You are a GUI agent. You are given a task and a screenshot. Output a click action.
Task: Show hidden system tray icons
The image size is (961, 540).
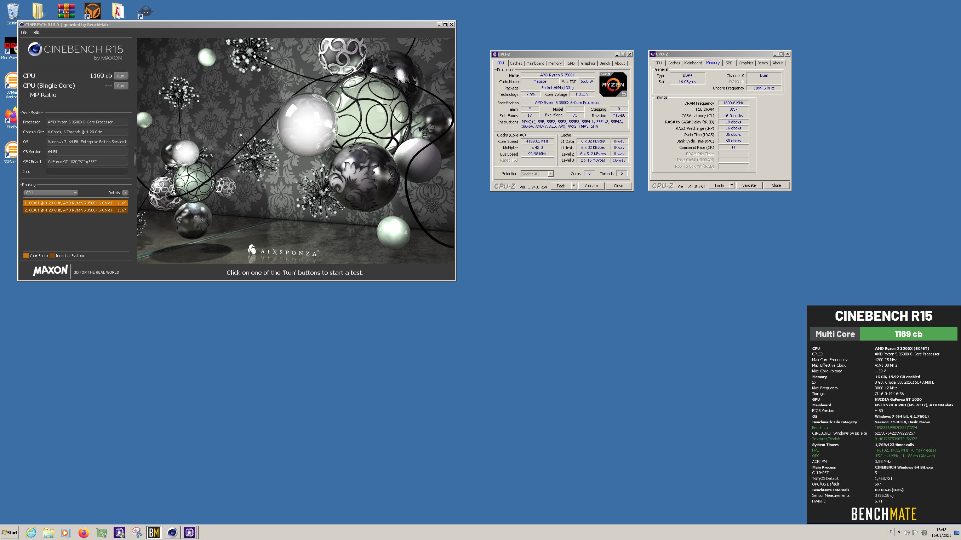coord(899,532)
